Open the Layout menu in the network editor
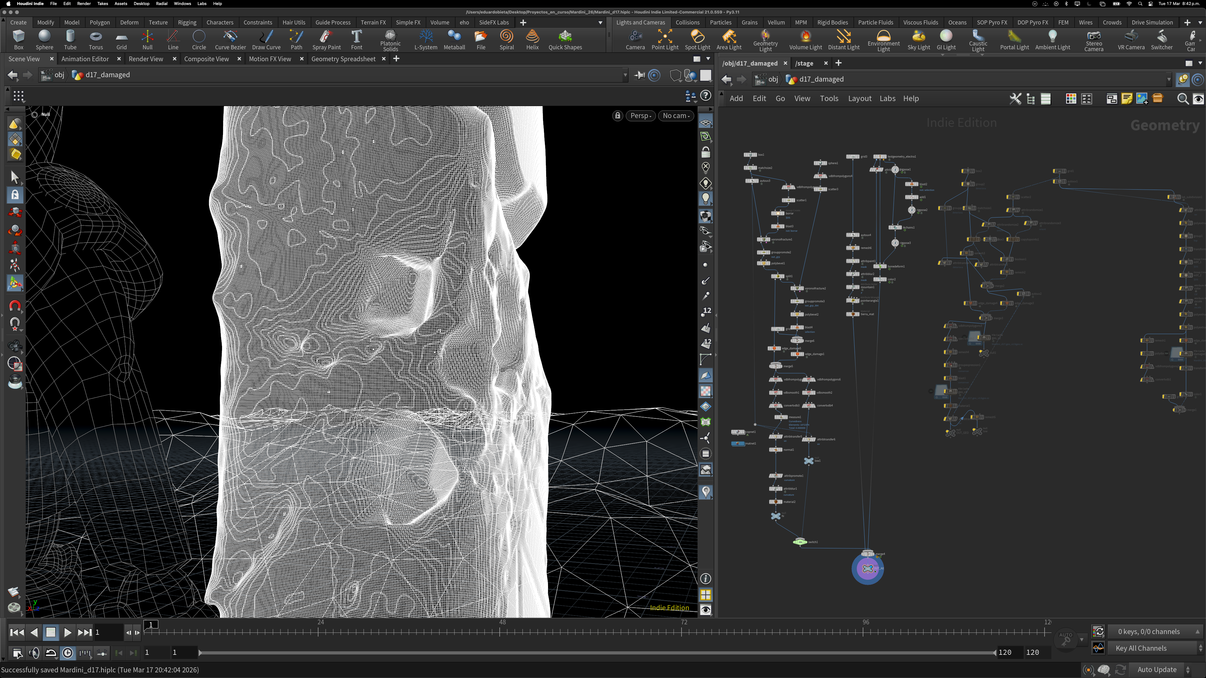Viewport: 1206px width, 678px height. pyautogui.click(x=860, y=98)
